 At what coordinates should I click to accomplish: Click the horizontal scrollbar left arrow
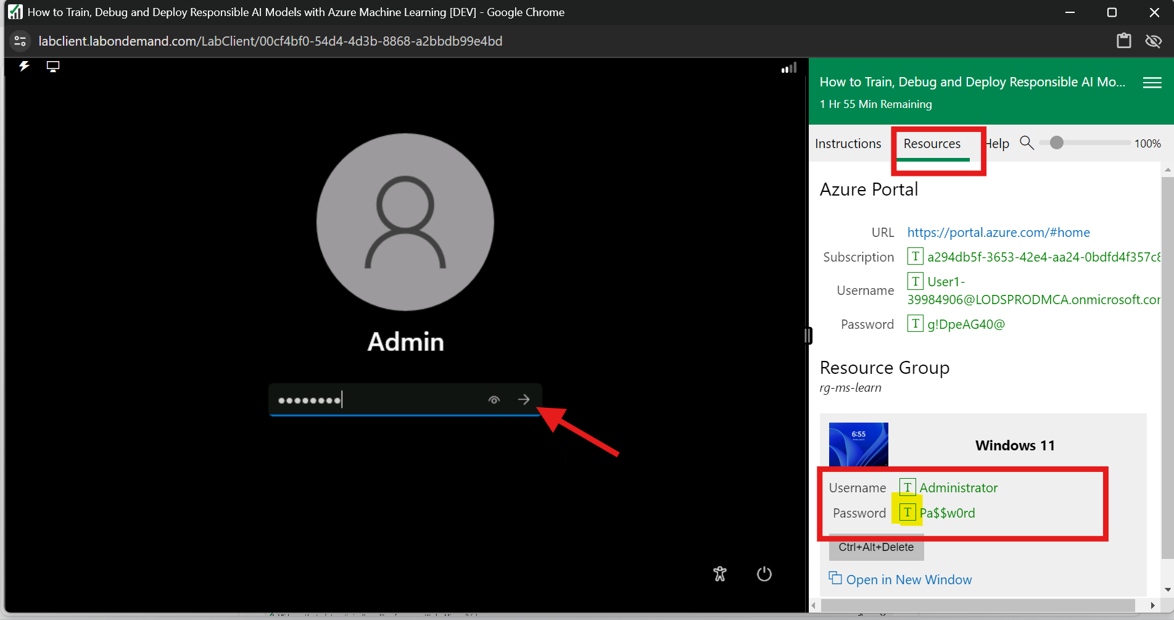coord(814,605)
